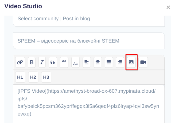
Task: Toggle bold formatting
Action: click(32, 62)
